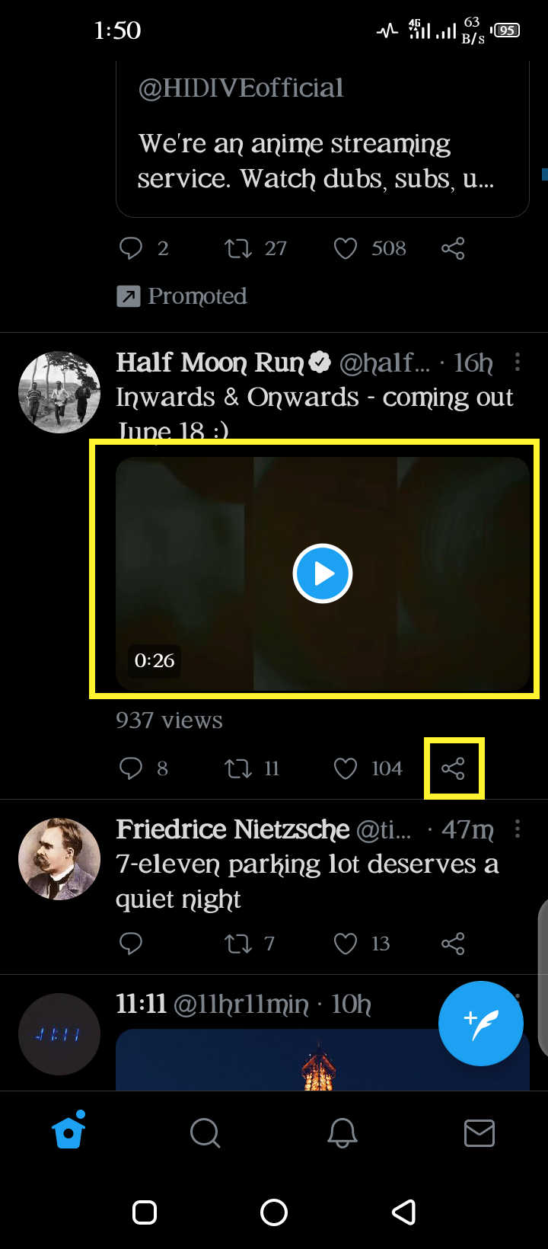Screen dimensions: 548x1249
Task: Tap the compose tweet feather button
Action: 481,1023
